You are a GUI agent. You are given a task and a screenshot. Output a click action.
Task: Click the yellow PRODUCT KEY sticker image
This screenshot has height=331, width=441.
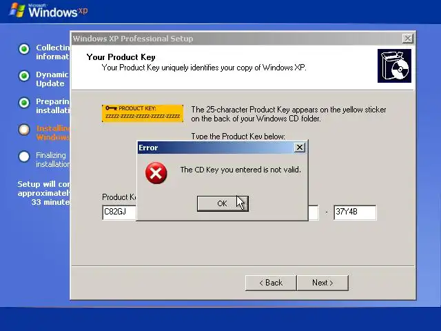tap(143, 113)
